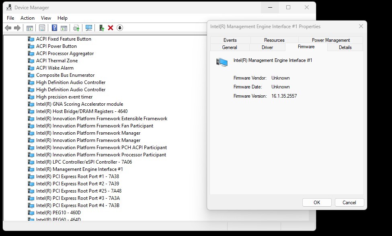Switch to the Details tab
This screenshot has width=392, height=236.
coord(345,47)
